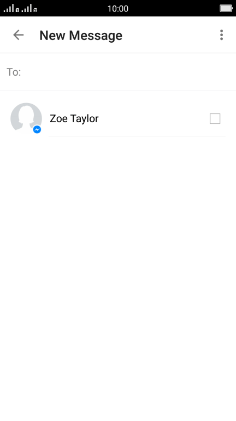Tap the To: label
The image size is (236, 421).
pos(14,72)
